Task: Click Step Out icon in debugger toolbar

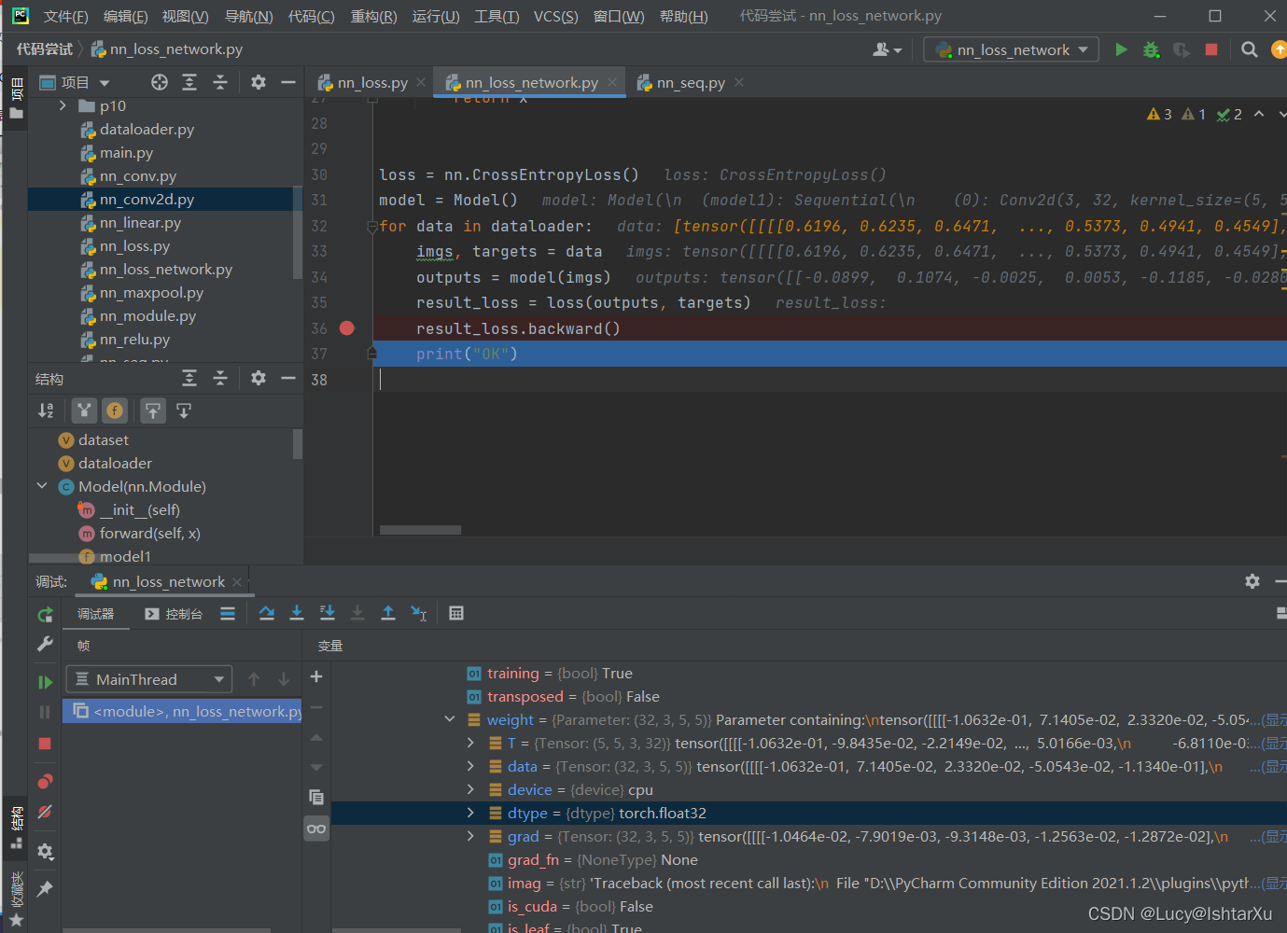Action: pos(388,613)
